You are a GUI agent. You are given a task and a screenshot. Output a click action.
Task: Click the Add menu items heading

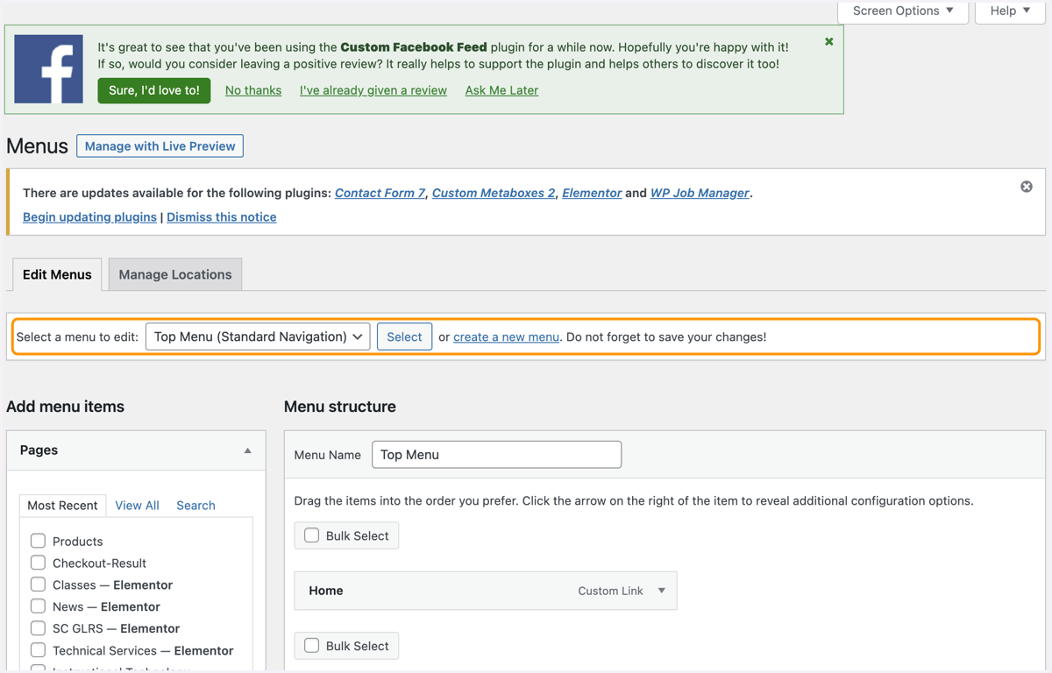(x=65, y=407)
